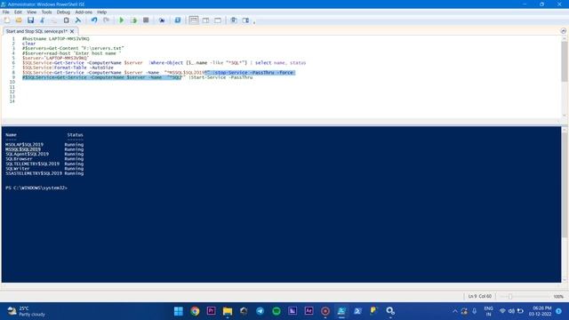Run Script with the green play icon
The height and width of the screenshot is (320, 569).
pyautogui.click(x=122, y=20)
